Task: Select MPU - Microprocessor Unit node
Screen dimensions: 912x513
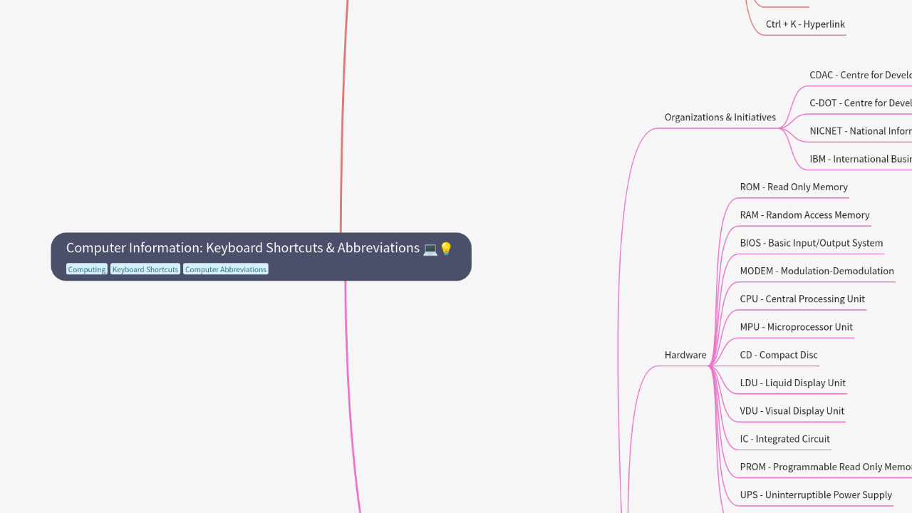Action: (796, 327)
